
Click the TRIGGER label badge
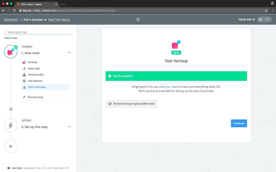click(27, 47)
